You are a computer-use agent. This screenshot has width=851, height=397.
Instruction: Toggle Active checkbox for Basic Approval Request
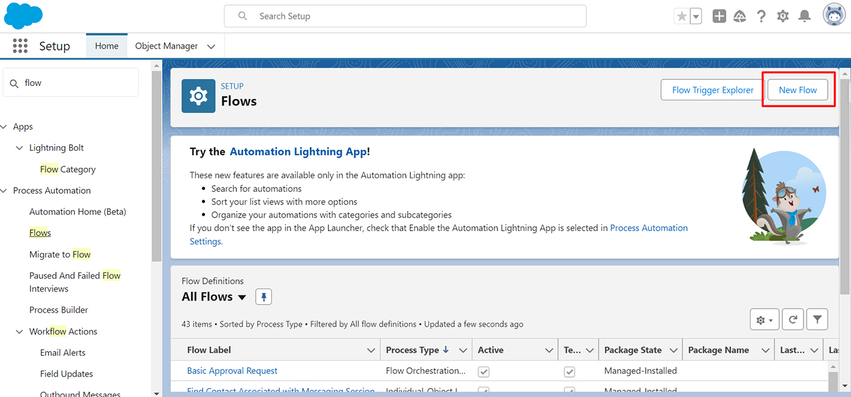point(484,371)
